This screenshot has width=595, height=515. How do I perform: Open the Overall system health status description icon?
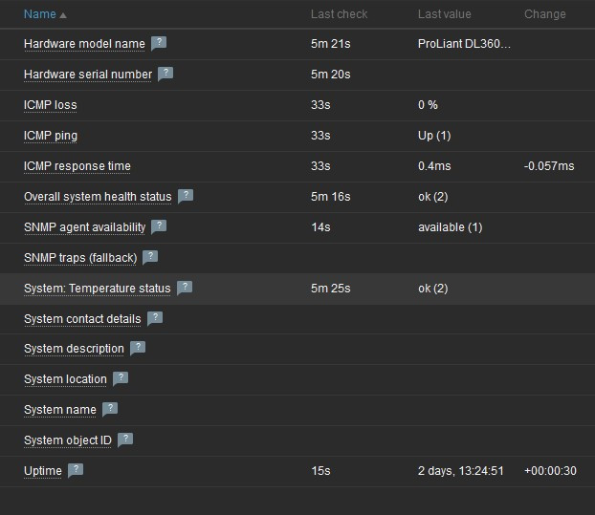[186, 196]
